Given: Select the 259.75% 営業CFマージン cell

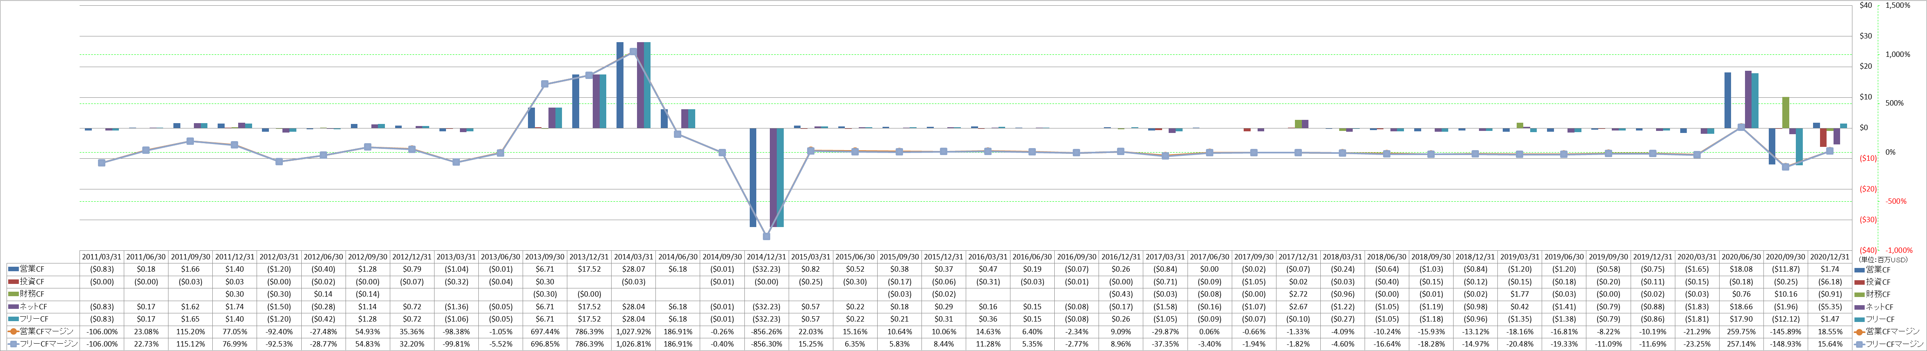Looking at the screenshot, I should click(x=1741, y=332).
